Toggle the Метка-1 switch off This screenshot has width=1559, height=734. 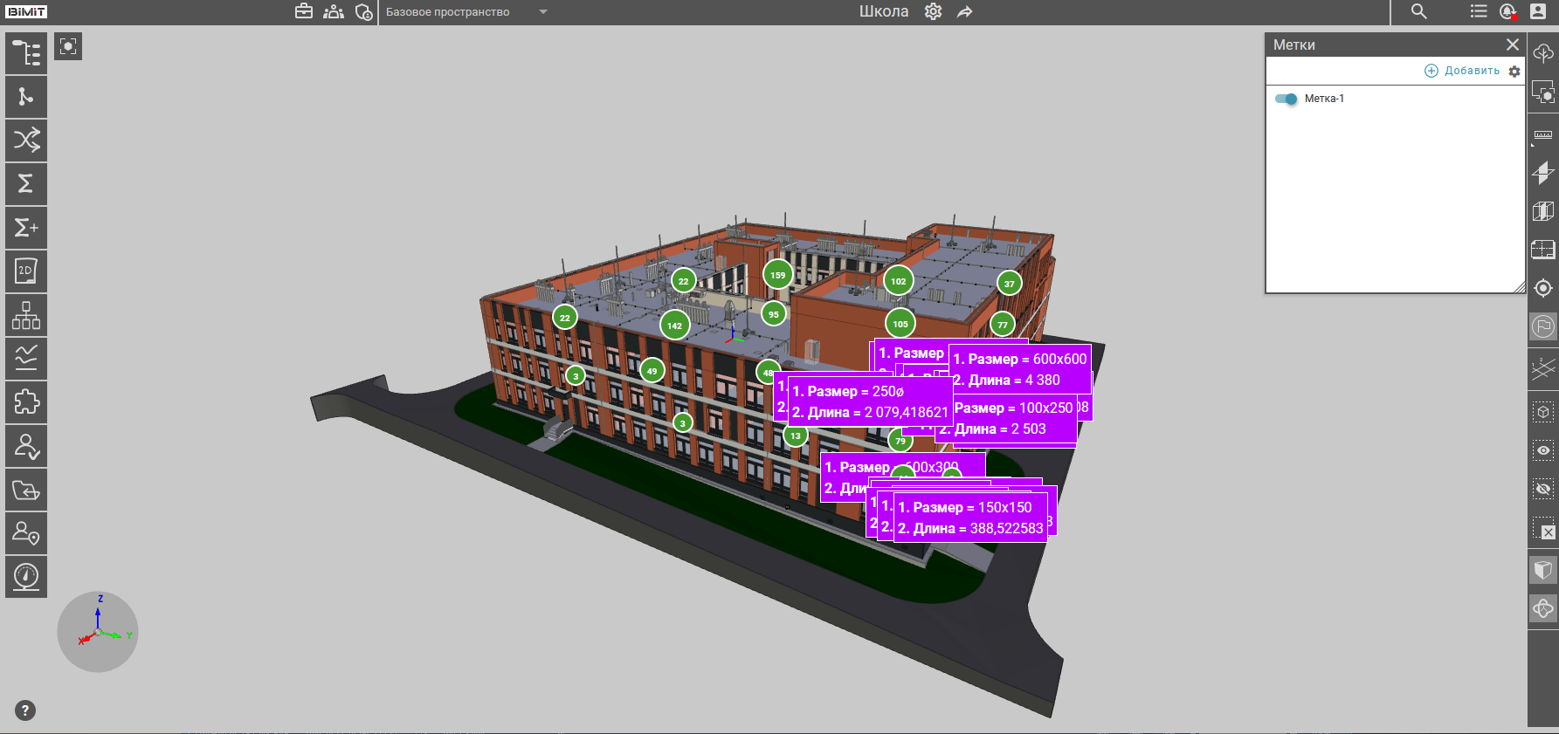click(1287, 99)
